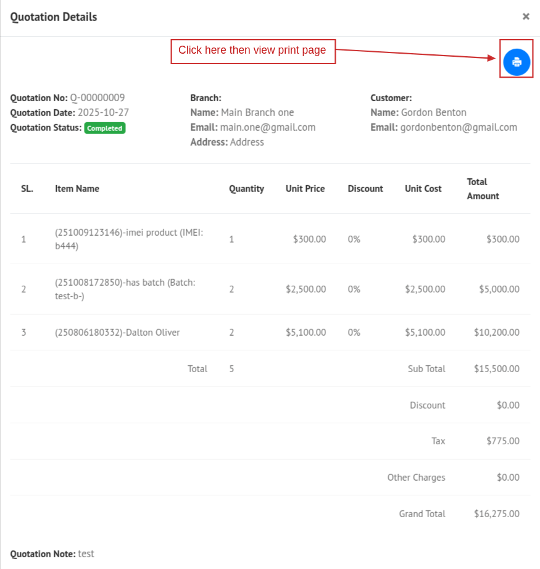
Task: Close the Quotation Details dialog
Action: click(x=526, y=17)
